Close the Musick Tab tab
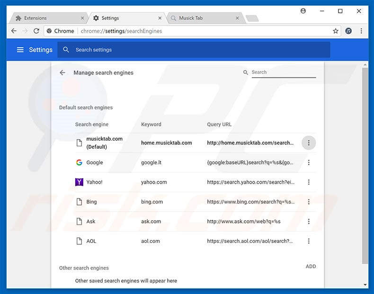Screen dimensions: 374x294 (237, 18)
